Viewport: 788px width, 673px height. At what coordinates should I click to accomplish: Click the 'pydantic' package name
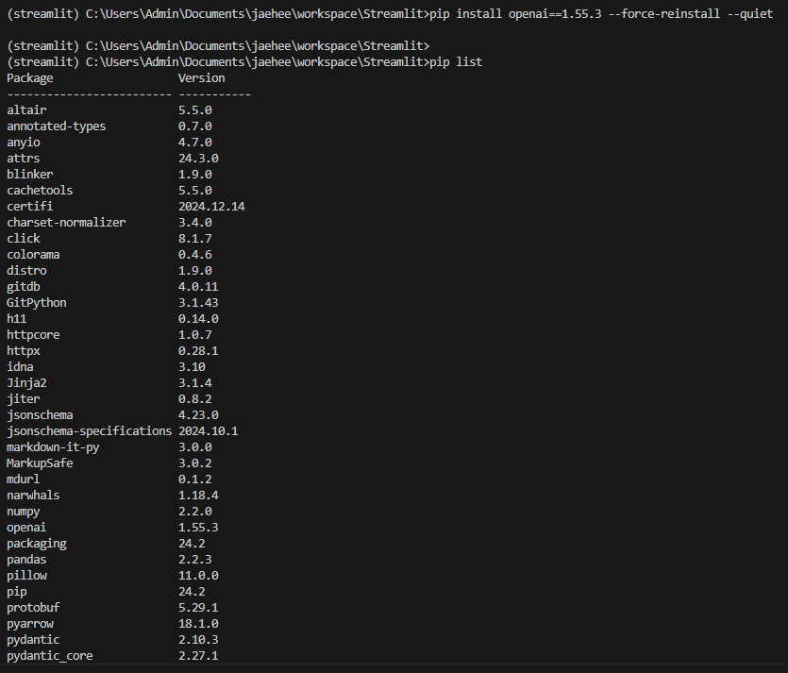[x=33, y=641]
